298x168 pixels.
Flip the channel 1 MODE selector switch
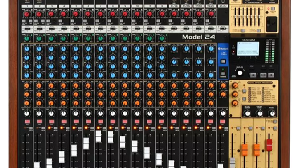(27, 29)
